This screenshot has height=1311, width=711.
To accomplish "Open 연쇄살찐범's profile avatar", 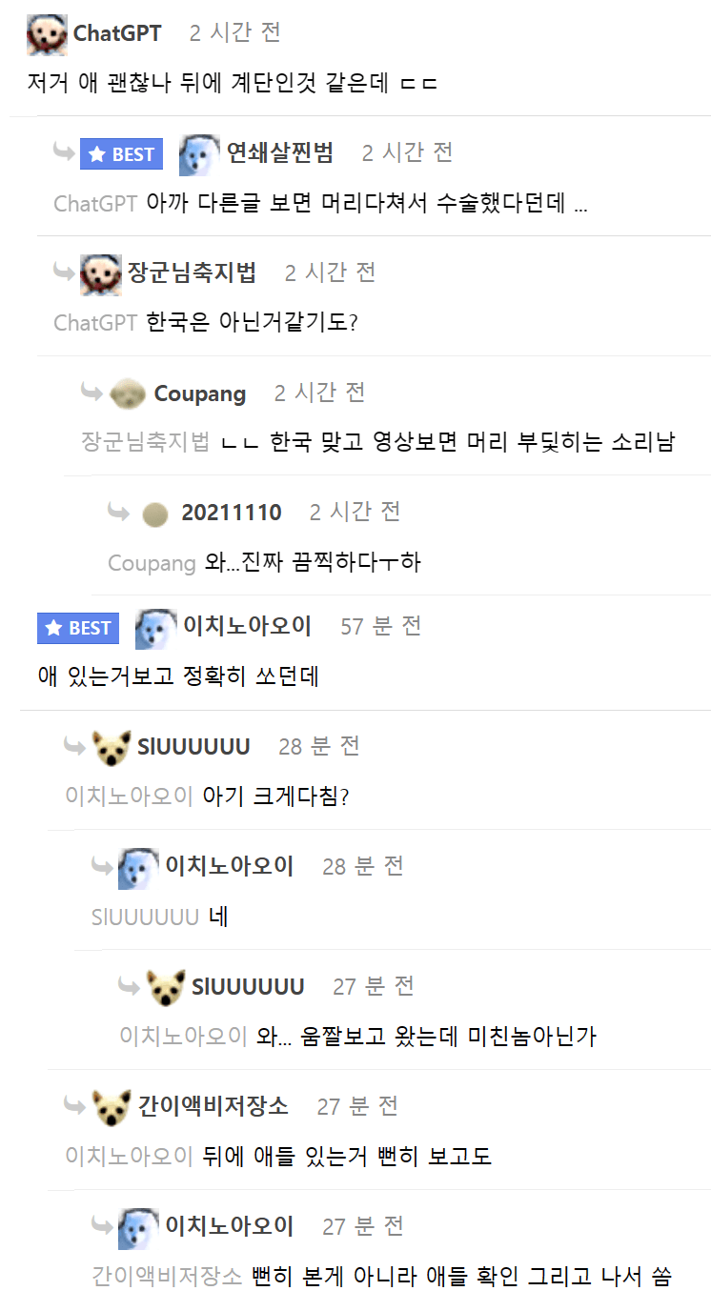I will 199,154.
